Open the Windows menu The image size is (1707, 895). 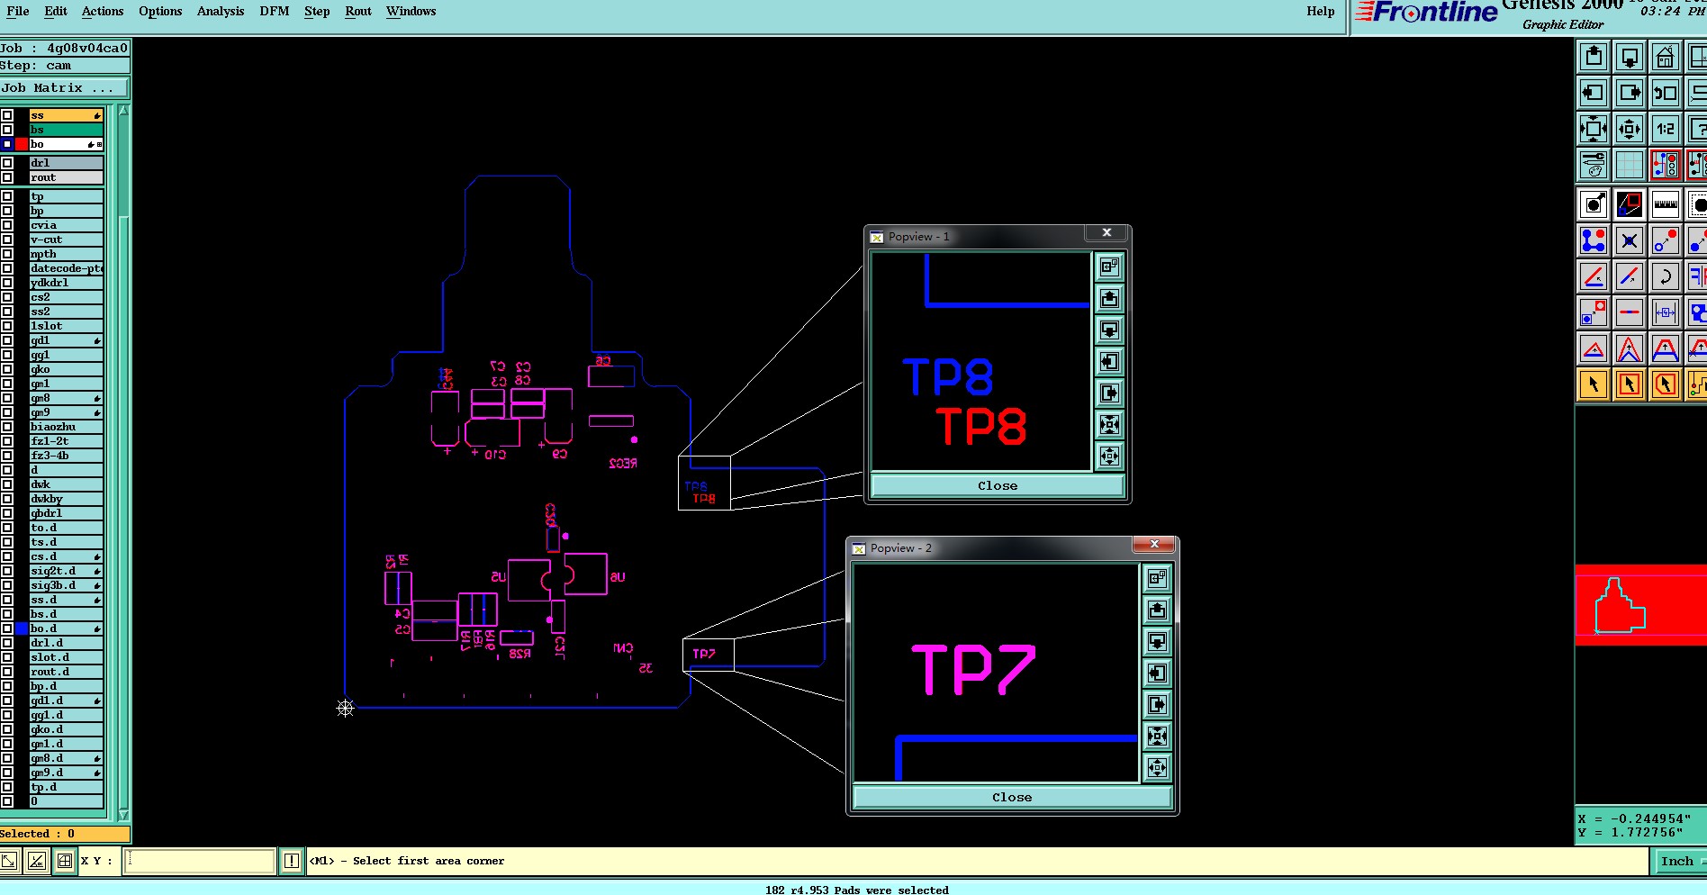pyautogui.click(x=411, y=11)
